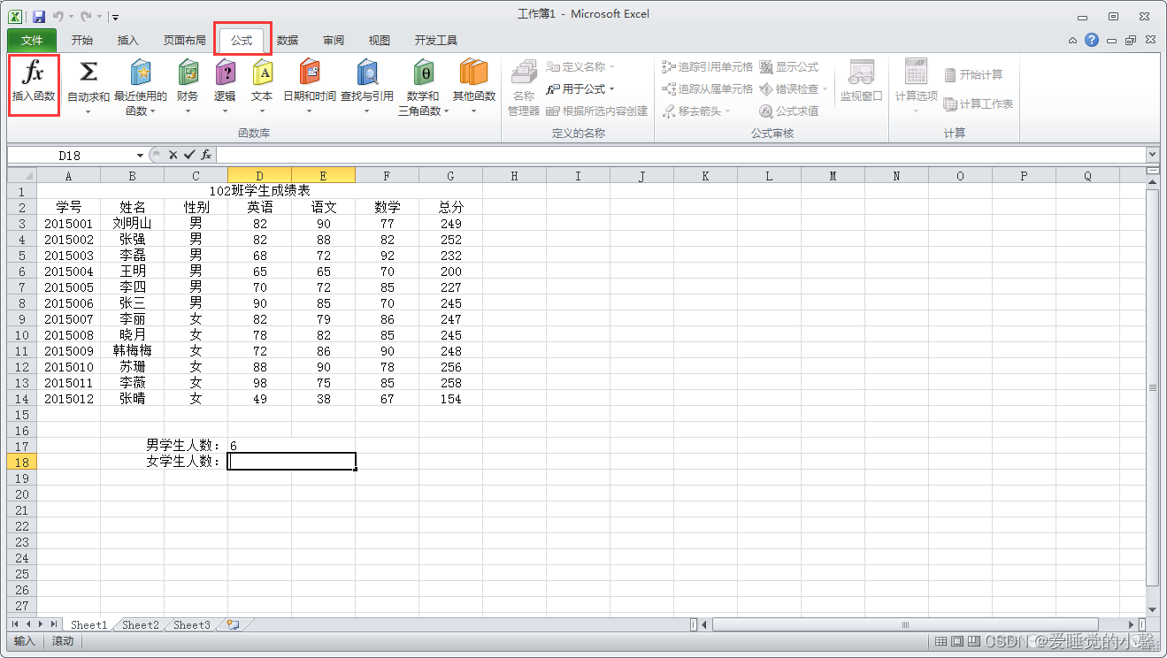Click Evaluate Formula (公式求值) button
This screenshot has height=658, width=1167.
(x=789, y=111)
